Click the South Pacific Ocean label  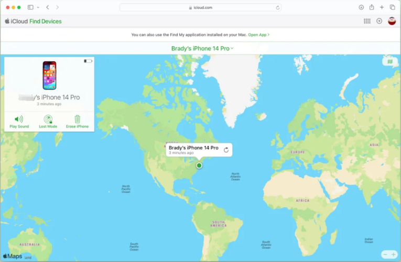tap(134, 247)
